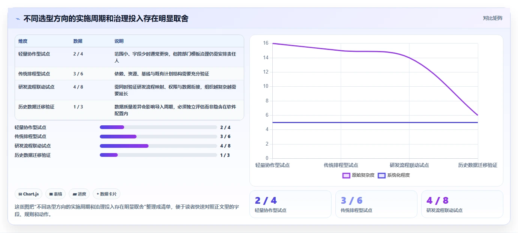This screenshot has height=233, width=518.
Task: Click the 1 / 3 value beside the progress bar
Action: click(x=225, y=155)
